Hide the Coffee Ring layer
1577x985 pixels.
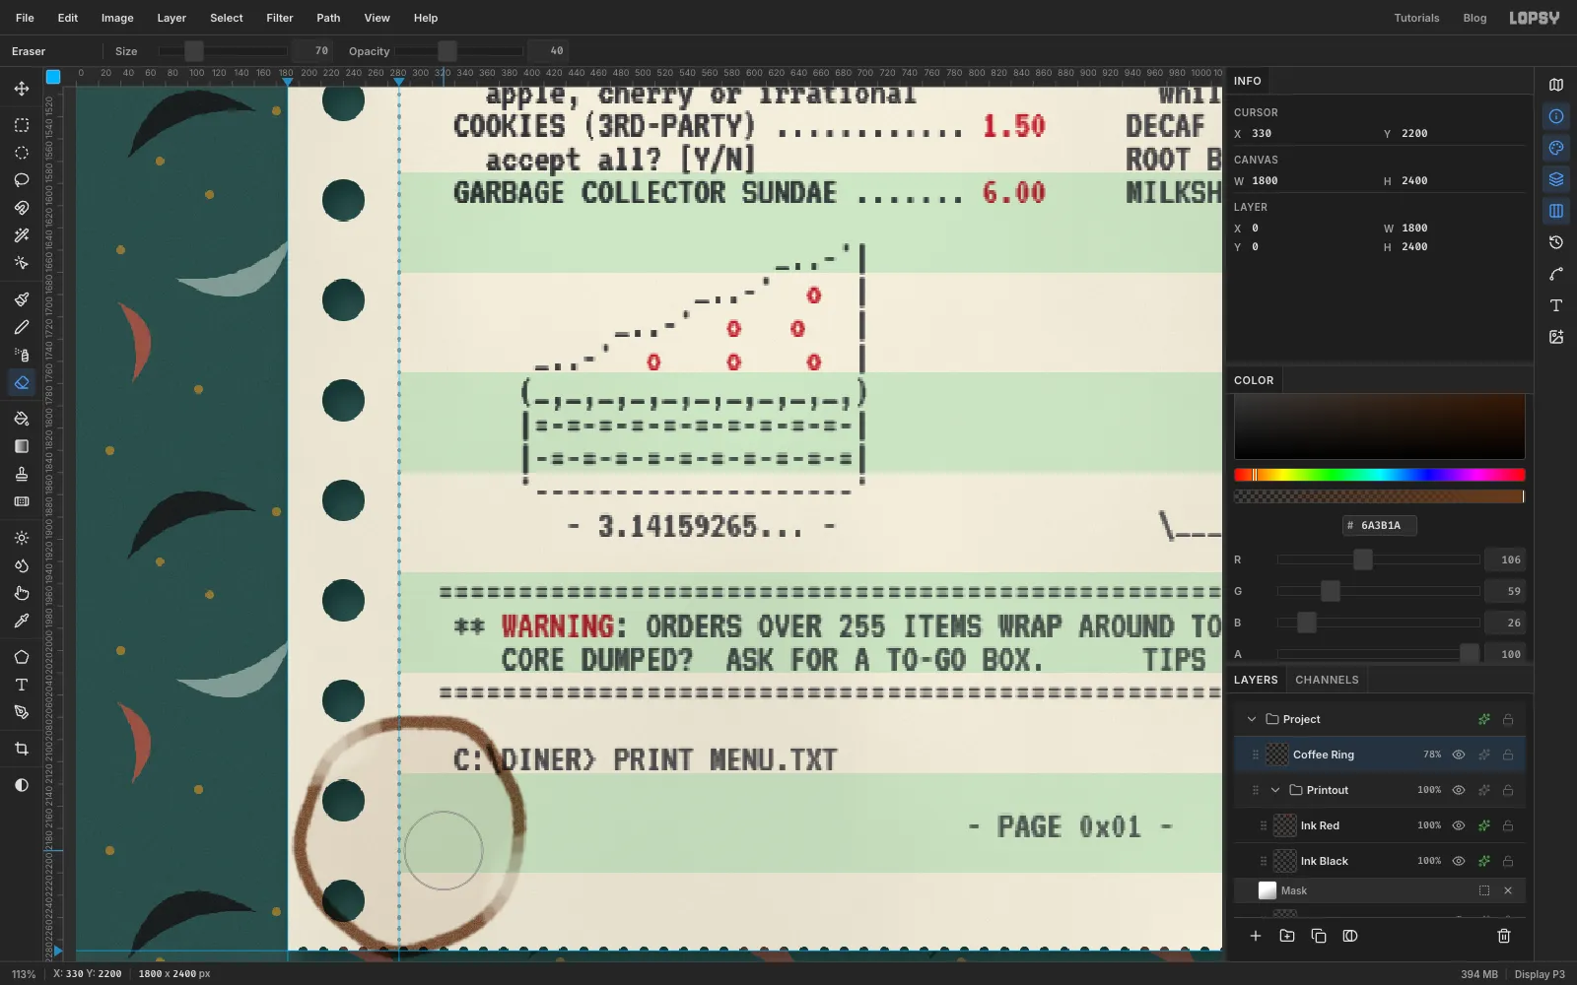pyautogui.click(x=1459, y=755)
